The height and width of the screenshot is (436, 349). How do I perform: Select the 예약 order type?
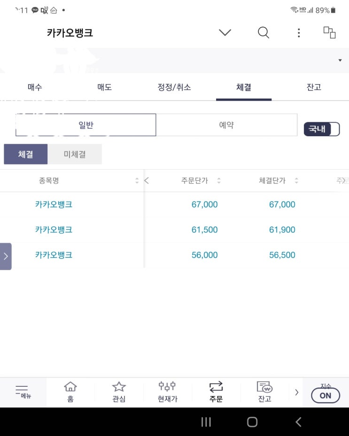(x=227, y=125)
